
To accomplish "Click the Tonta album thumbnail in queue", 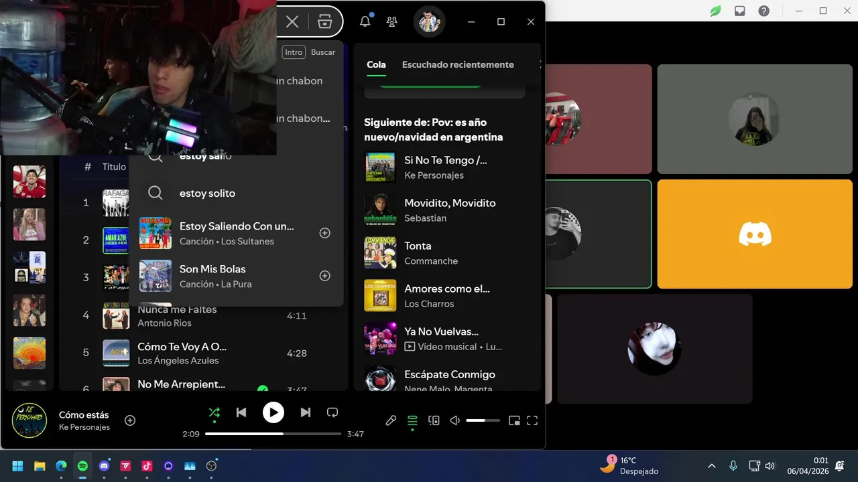I will pyautogui.click(x=380, y=253).
